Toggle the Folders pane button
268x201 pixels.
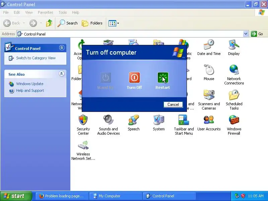pos(92,23)
